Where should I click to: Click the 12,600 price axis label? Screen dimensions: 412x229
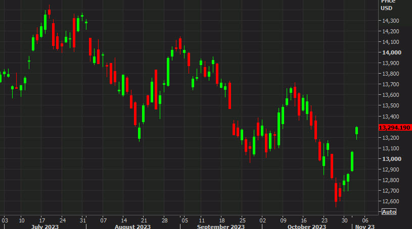390,201
